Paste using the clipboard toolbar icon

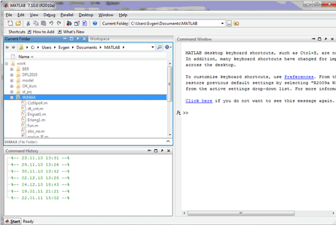[x=44, y=23]
